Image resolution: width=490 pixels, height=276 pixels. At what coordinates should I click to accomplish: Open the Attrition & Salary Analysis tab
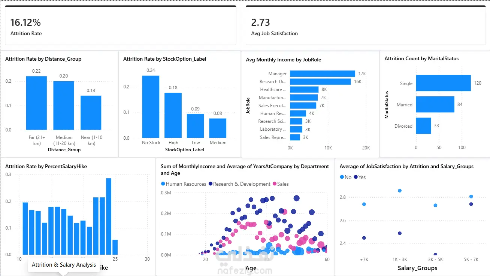coord(64,265)
